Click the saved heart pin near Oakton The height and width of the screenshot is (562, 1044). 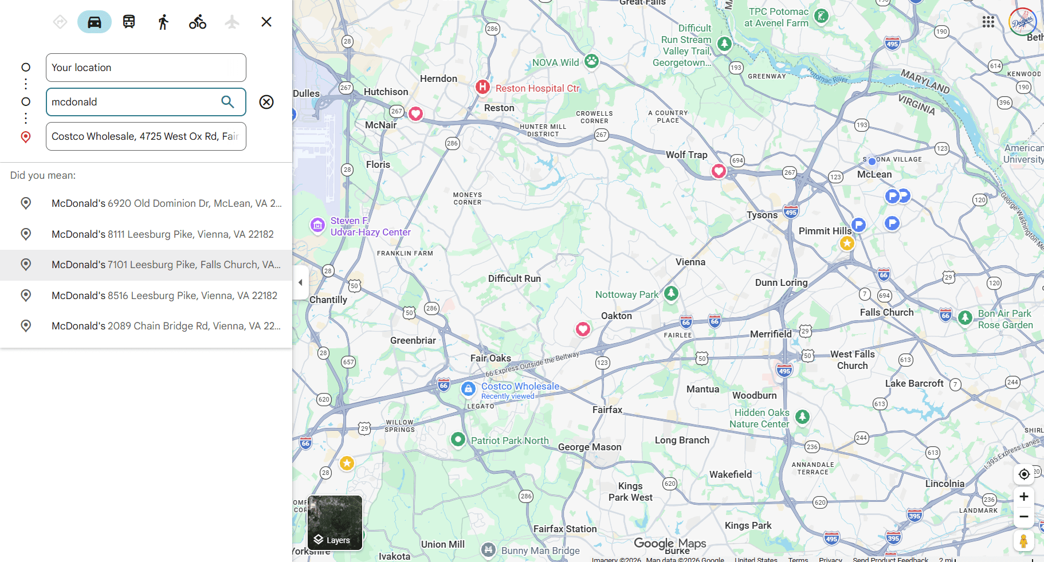[583, 329]
